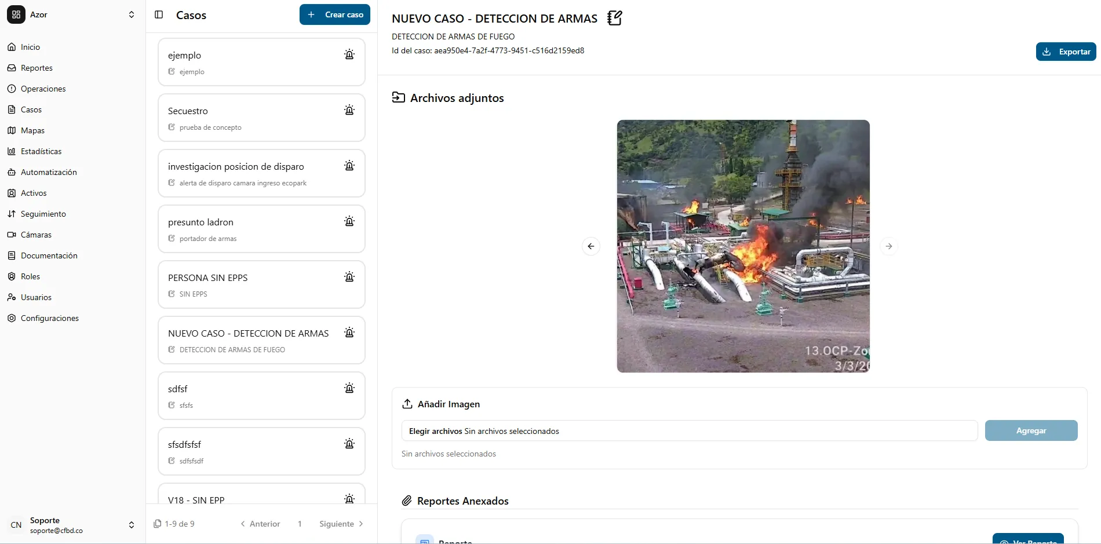Click the Agregar button
The width and height of the screenshot is (1101, 544).
coord(1031,430)
